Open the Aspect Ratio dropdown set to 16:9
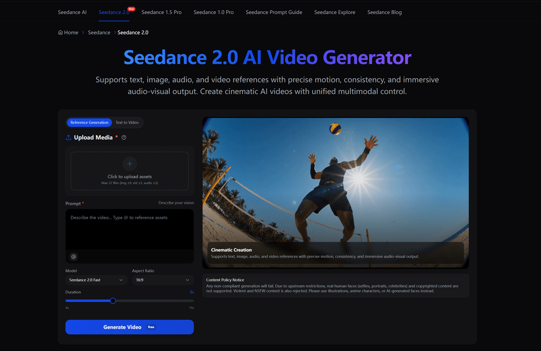The height and width of the screenshot is (351, 541). pyautogui.click(x=163, y=280)
